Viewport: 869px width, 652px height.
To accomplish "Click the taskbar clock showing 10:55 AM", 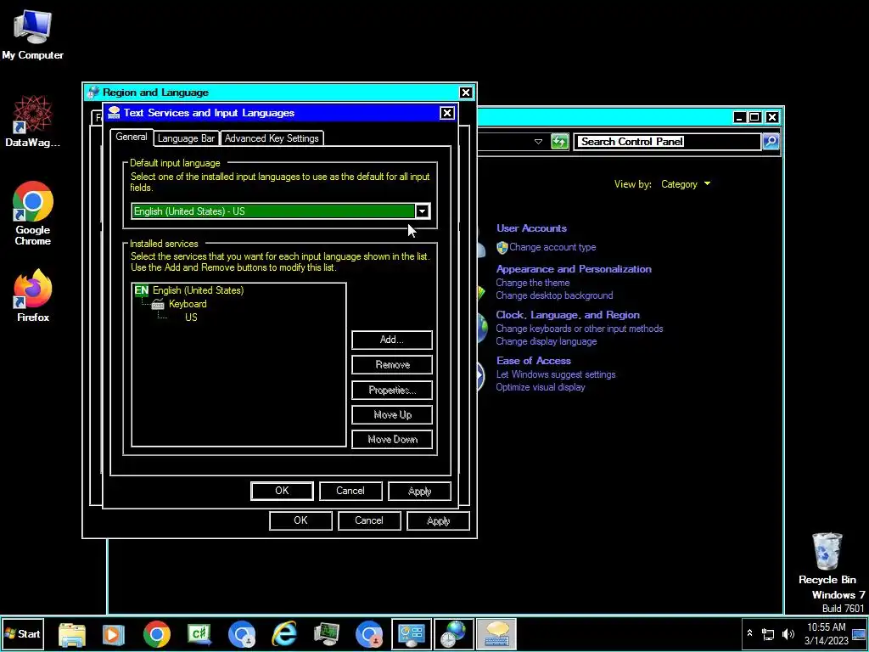I will [827, 633].
